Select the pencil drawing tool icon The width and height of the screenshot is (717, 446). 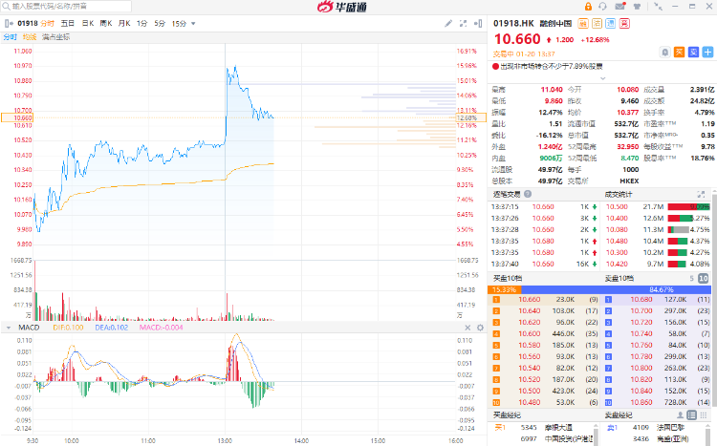448,23
